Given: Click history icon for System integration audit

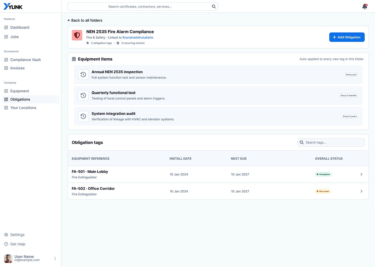Looking at the screenshot, I should [x=83, y=116].
